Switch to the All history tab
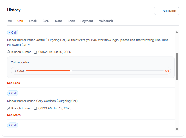Viewport: 186px width, 138px height. tap(10, 21)
